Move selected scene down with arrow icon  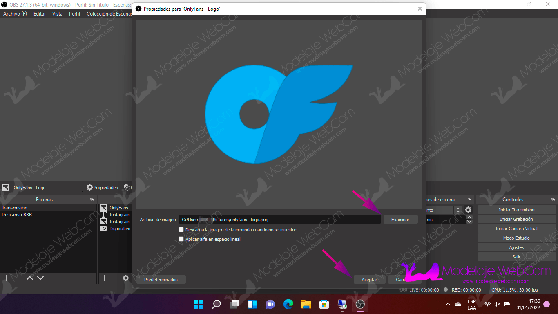[40, 278]
